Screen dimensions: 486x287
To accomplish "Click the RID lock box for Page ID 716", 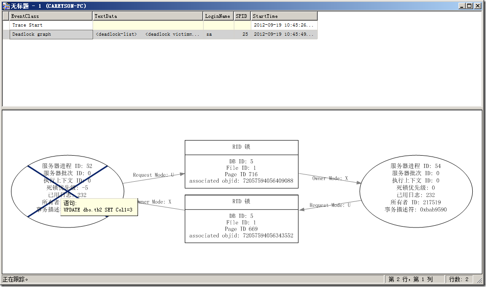I will coord(241,164).
